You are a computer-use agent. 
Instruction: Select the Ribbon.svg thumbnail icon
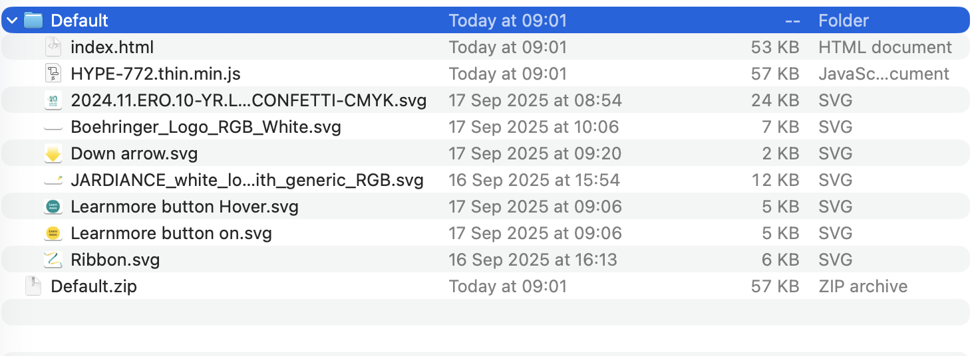pyautogui.click(x=53, y=260)
